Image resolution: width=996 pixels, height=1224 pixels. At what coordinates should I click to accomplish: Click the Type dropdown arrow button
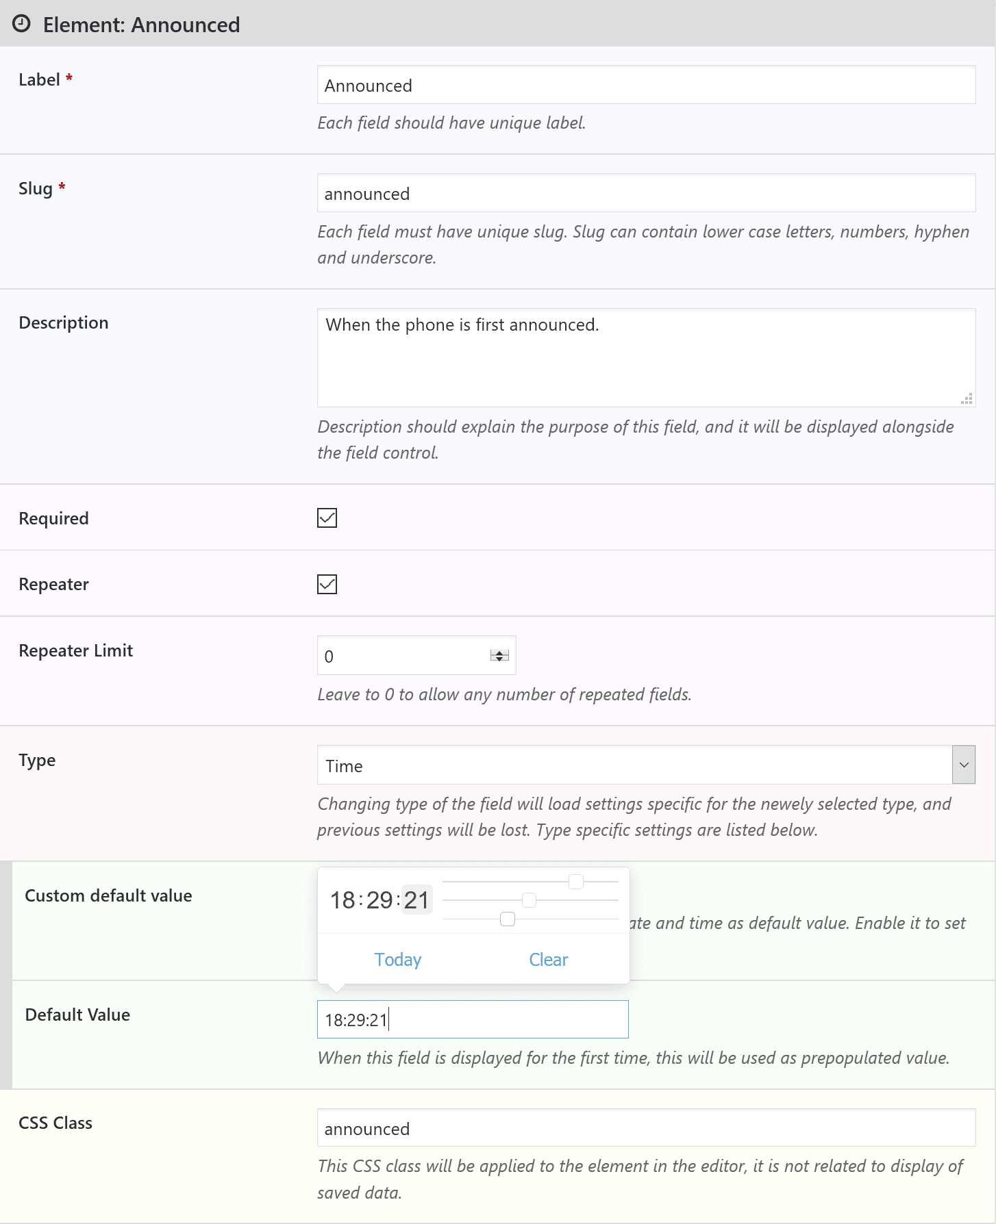(x=963, y=765)
